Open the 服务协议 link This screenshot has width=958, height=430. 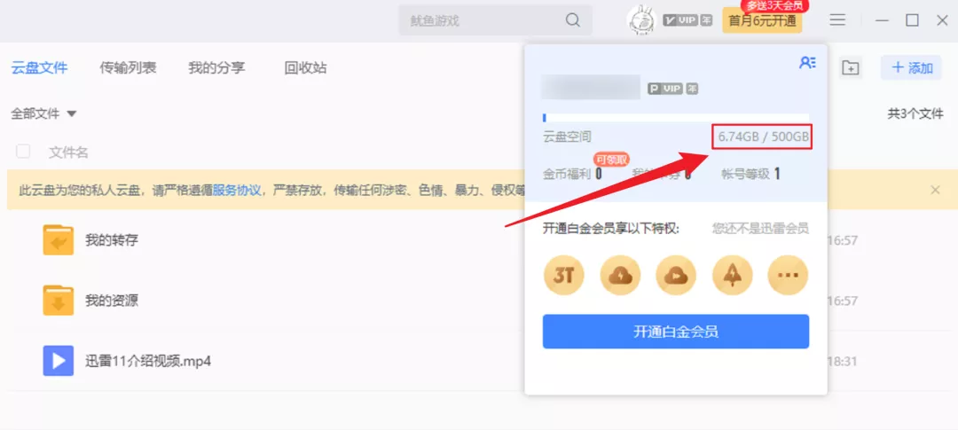point(237,190)
